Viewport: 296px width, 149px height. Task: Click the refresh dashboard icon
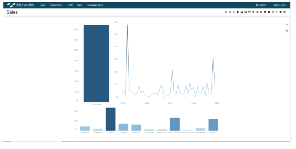point(230,12)
